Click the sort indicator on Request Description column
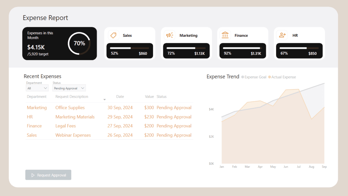This screenshot has width=348, height=196. coord(105,99)
